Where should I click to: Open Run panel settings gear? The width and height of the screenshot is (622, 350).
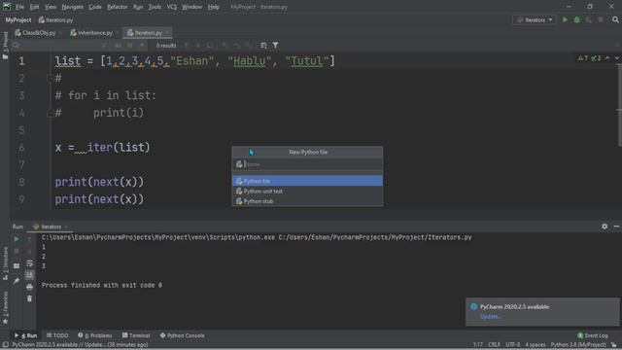pos(605,227)
